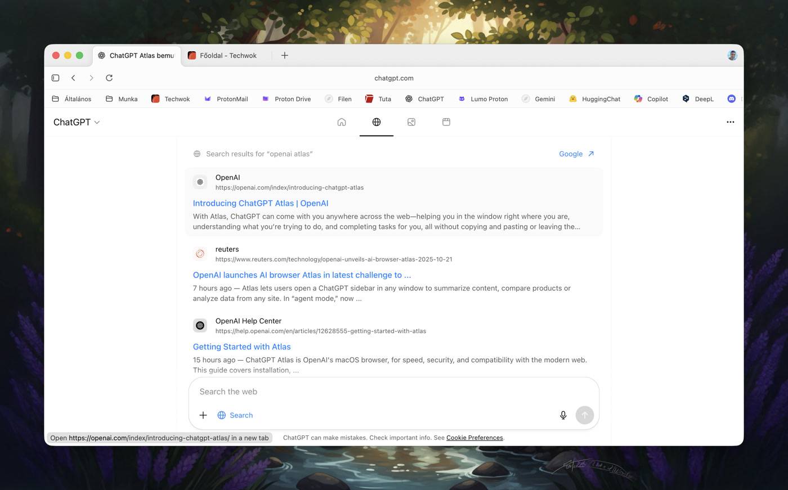This screenshot has width=788, height=490.
Task: Go back with the left arrow
Action: (x=73, y=78)
